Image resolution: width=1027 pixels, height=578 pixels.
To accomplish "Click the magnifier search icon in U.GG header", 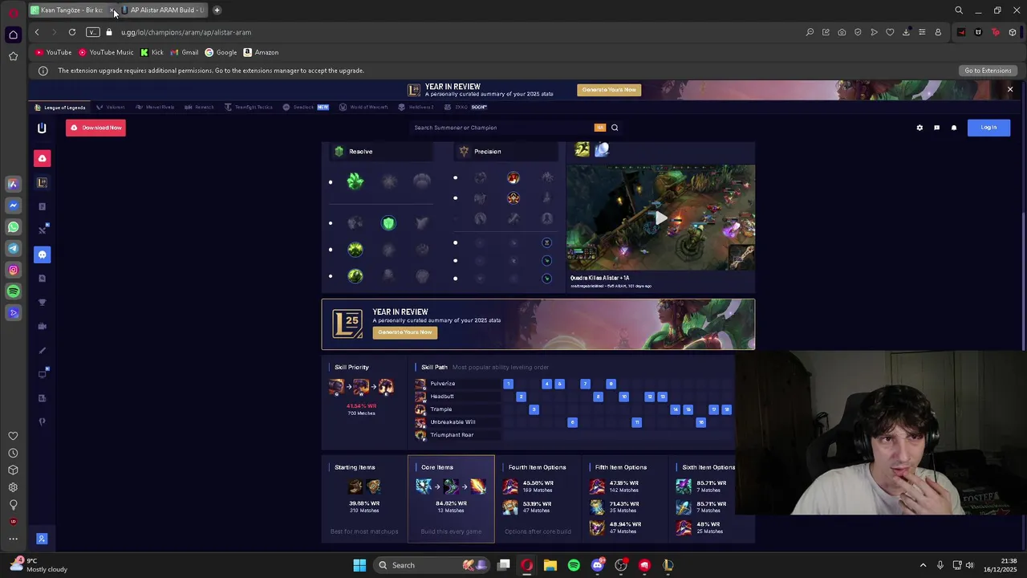I will coord(615,128).
